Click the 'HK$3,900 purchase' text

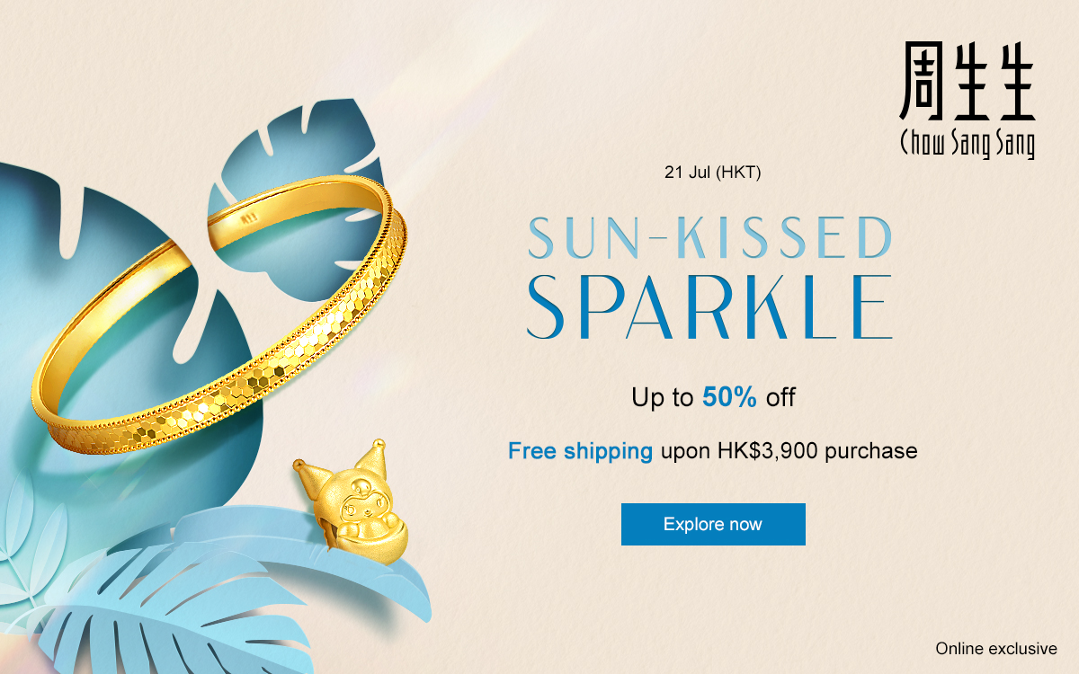(817, 451)
